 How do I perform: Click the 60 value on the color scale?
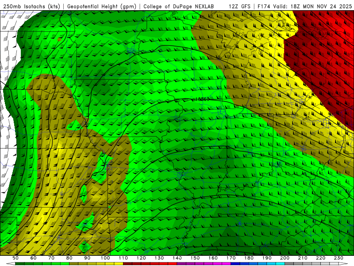click(x=33, y=258)
